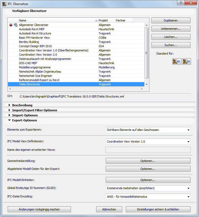Click the red lock icon beside Allgemeiner Übersetzer

point(11,25)
